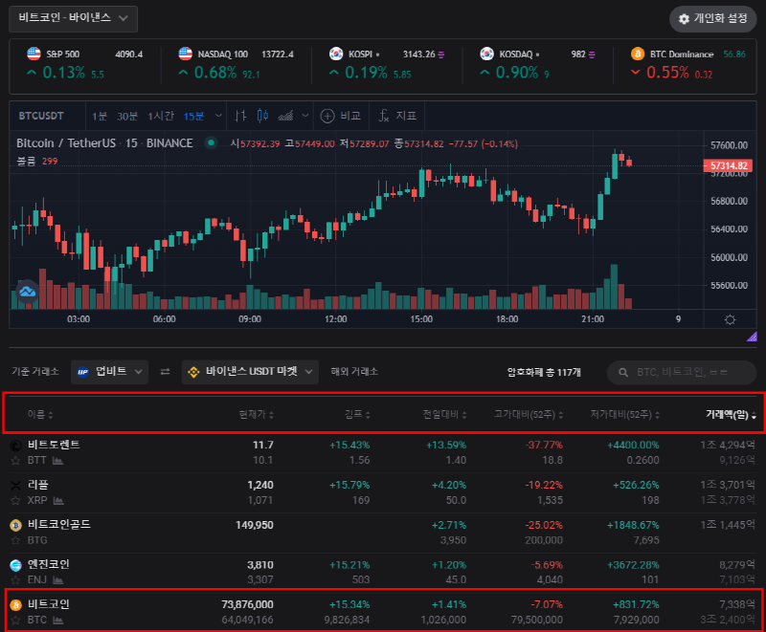Choose the area chart style icon
766x632 pixels.
point(285,116)
